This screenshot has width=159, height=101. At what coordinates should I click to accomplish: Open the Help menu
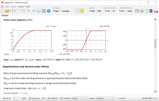pyautogui.click(x=28, y=7)
